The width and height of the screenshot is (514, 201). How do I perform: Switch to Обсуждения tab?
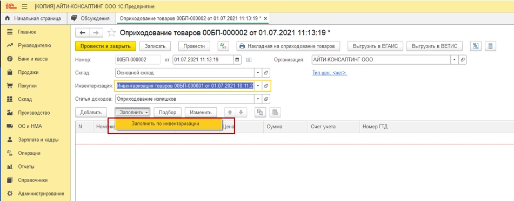pos(91,19)
